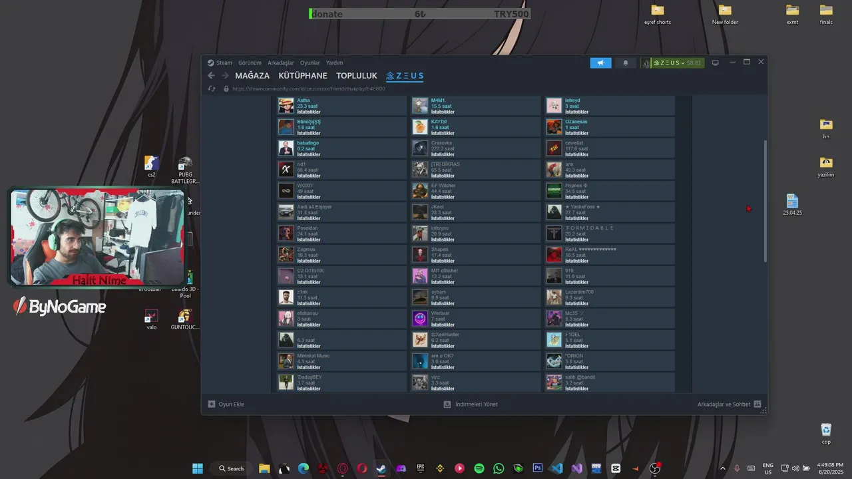Open Windows Start menu
The image size is (852, 479).
tap(198, 468)
